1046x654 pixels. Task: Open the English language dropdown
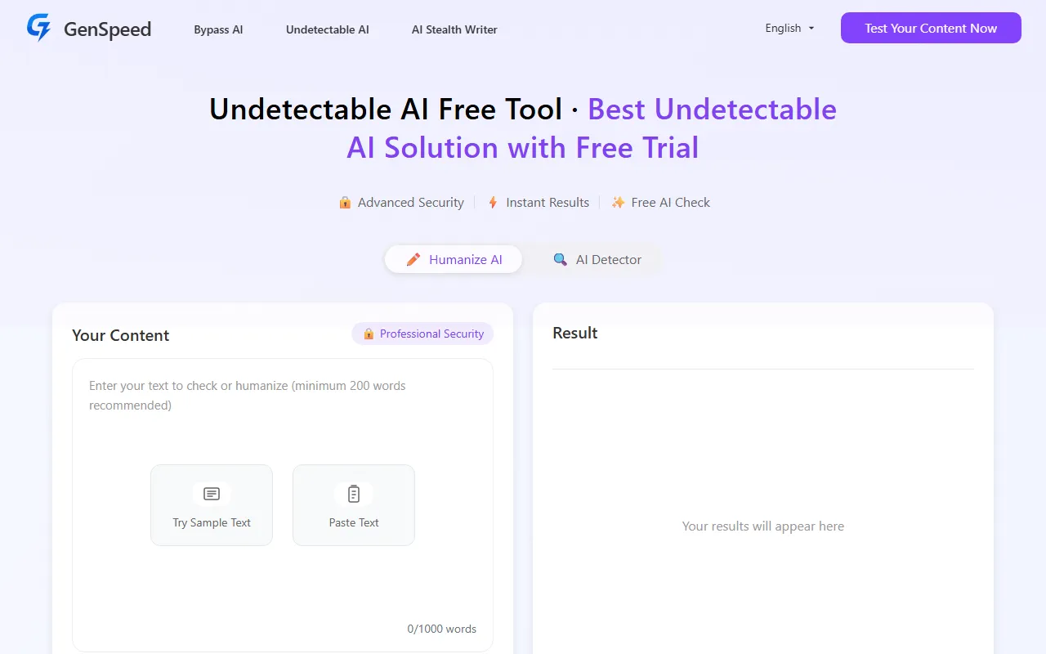click(x=783, y=29)
